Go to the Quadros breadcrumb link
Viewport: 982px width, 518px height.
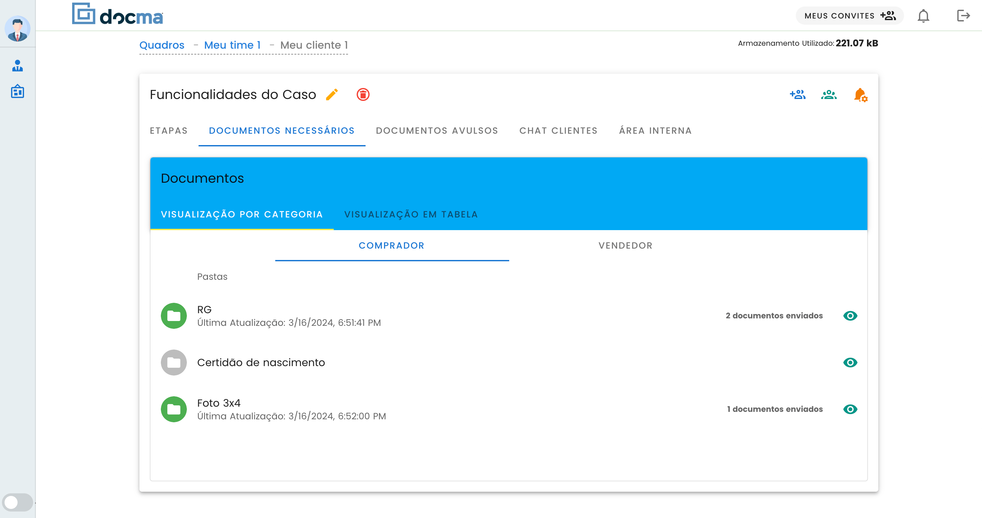[x=162, y=45]
